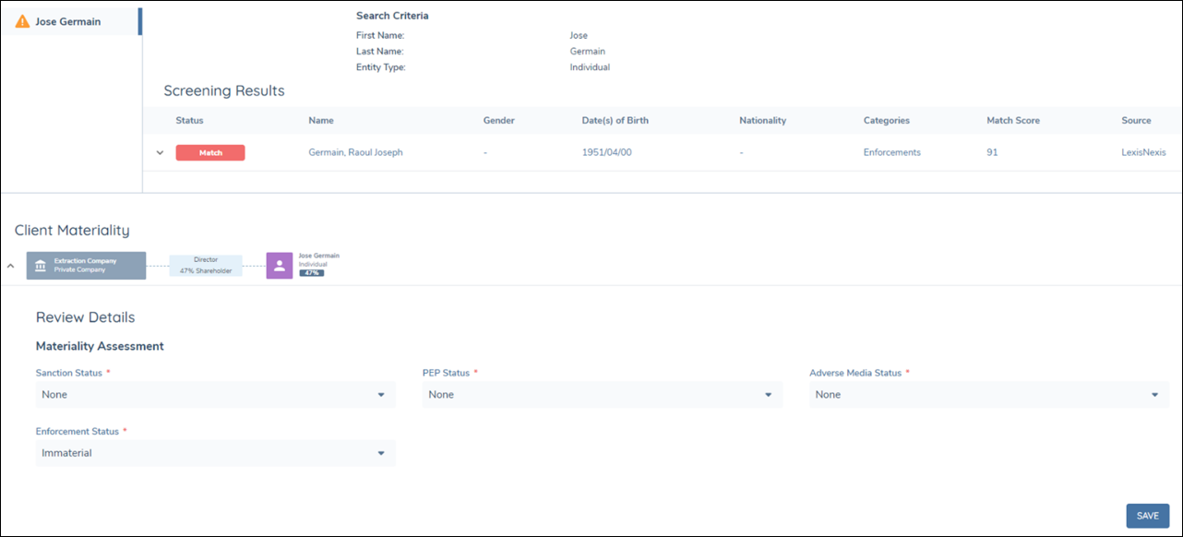
Task: Open the Germain, Raoul Joseph record
Action: coord(357,152)
